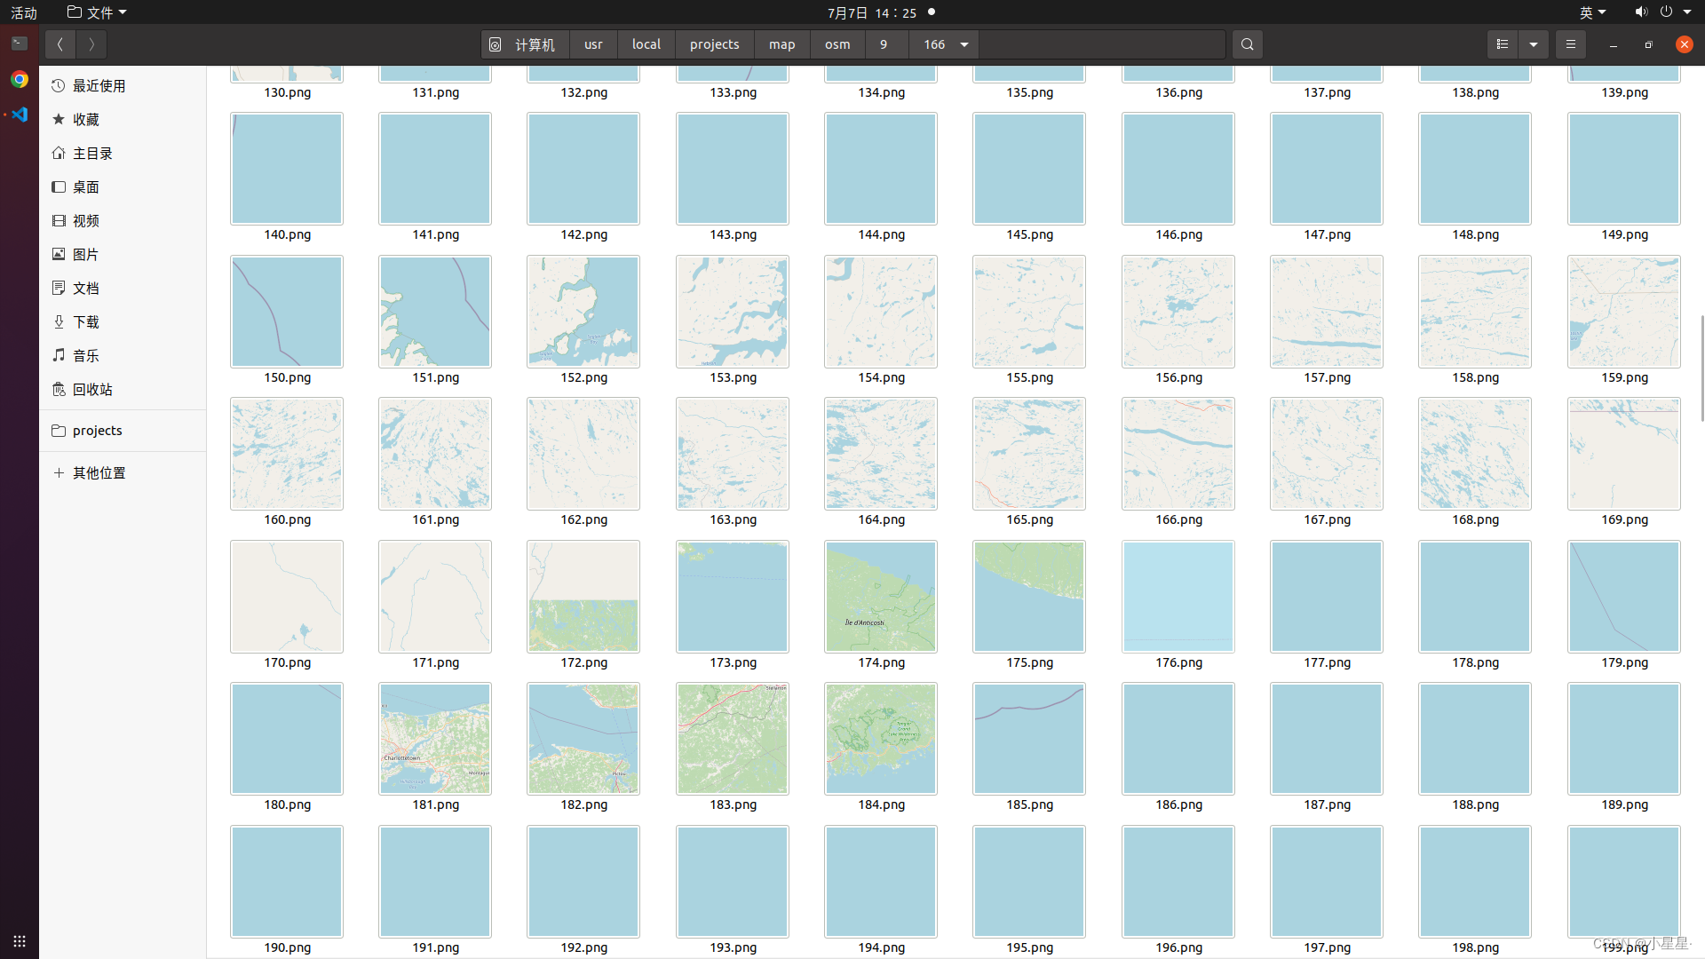Open the hamburger menu button
The image size is (1705, 959).
tap(1570, 44)
